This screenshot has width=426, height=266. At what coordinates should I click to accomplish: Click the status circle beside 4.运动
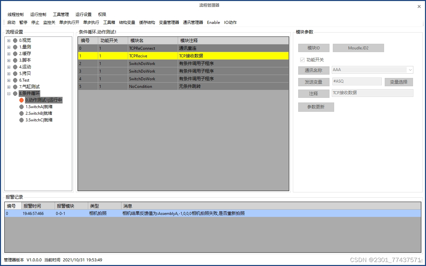pyautogui.click(x=15, y=67)
